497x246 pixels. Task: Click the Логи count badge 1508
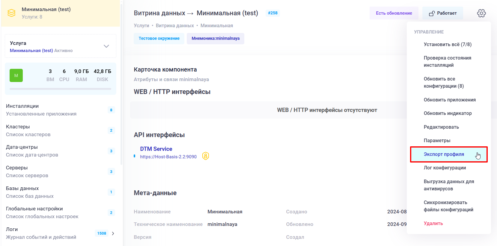click(102, 233)
